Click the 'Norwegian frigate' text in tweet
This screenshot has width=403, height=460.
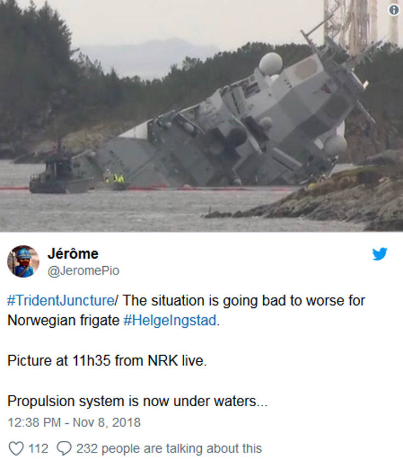[63, 321]
